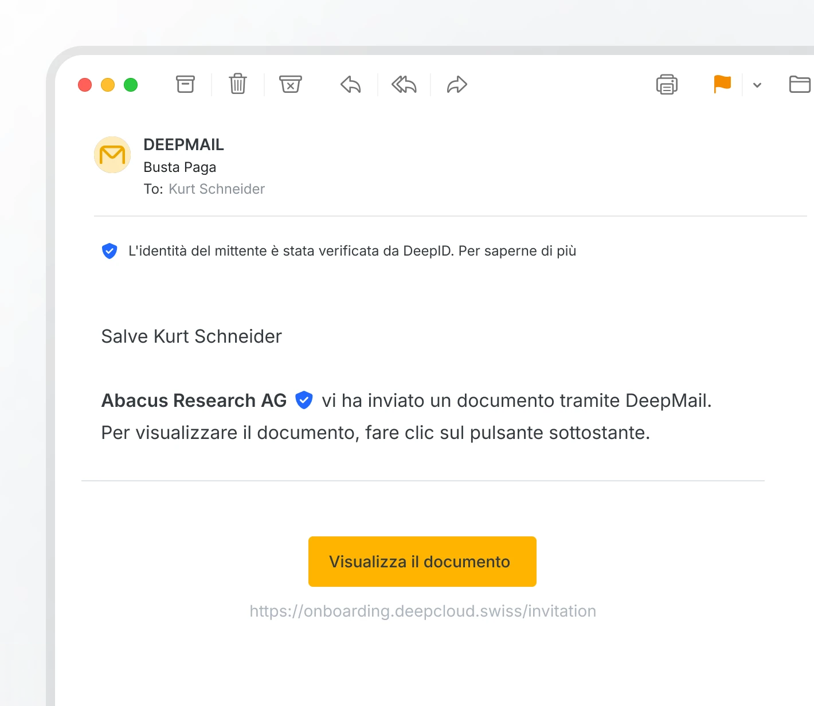Open the Move to folder icon
Image resolution: width=814 pixels, height=706 pixels.
[x=800, y=85]
